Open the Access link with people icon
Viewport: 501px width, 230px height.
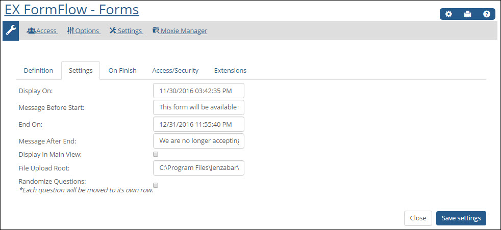42,31
